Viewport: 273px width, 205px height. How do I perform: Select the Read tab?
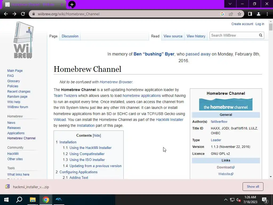(155, 36)
